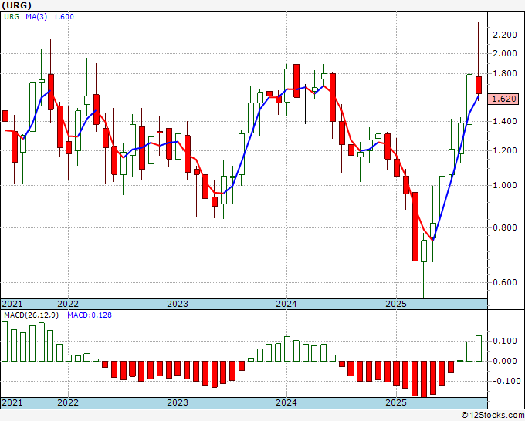The image size is (525, 421).
Task: Click the MACD:0.128 value label
Action: pyautogui.click(x=90, y=315)
